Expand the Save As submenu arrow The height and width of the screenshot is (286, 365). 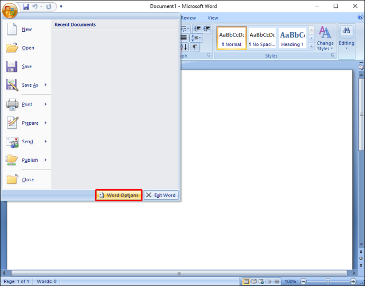point(45,85)
